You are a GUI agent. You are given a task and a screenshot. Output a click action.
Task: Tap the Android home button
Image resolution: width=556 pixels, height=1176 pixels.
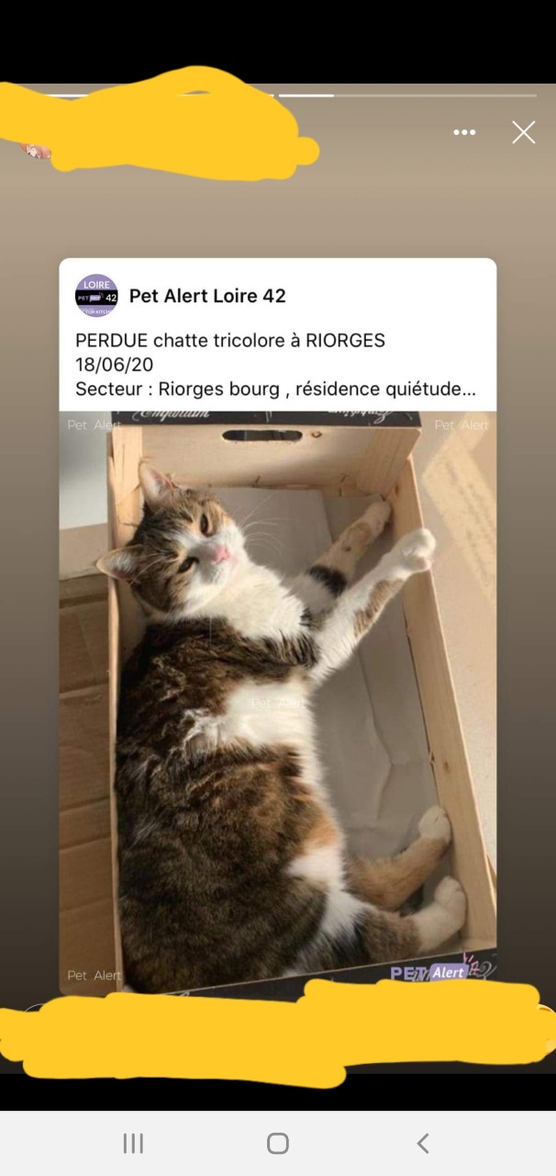click(x=278, y=1143)
